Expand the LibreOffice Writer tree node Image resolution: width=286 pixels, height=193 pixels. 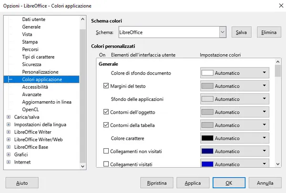[9, 132]
